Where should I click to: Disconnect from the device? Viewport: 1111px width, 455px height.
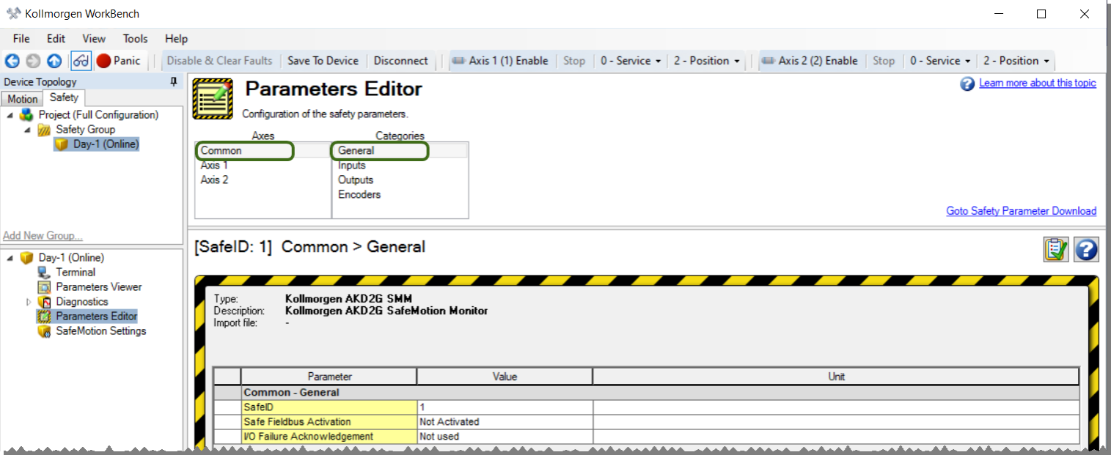(x=400, y=61)
